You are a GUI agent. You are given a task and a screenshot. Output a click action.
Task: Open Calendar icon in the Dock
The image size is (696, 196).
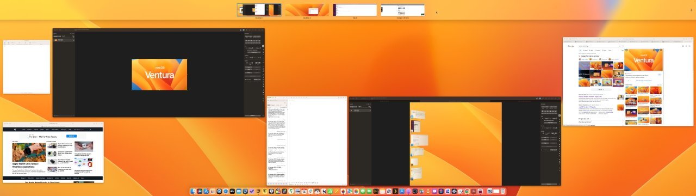click(x=304, y=191)
